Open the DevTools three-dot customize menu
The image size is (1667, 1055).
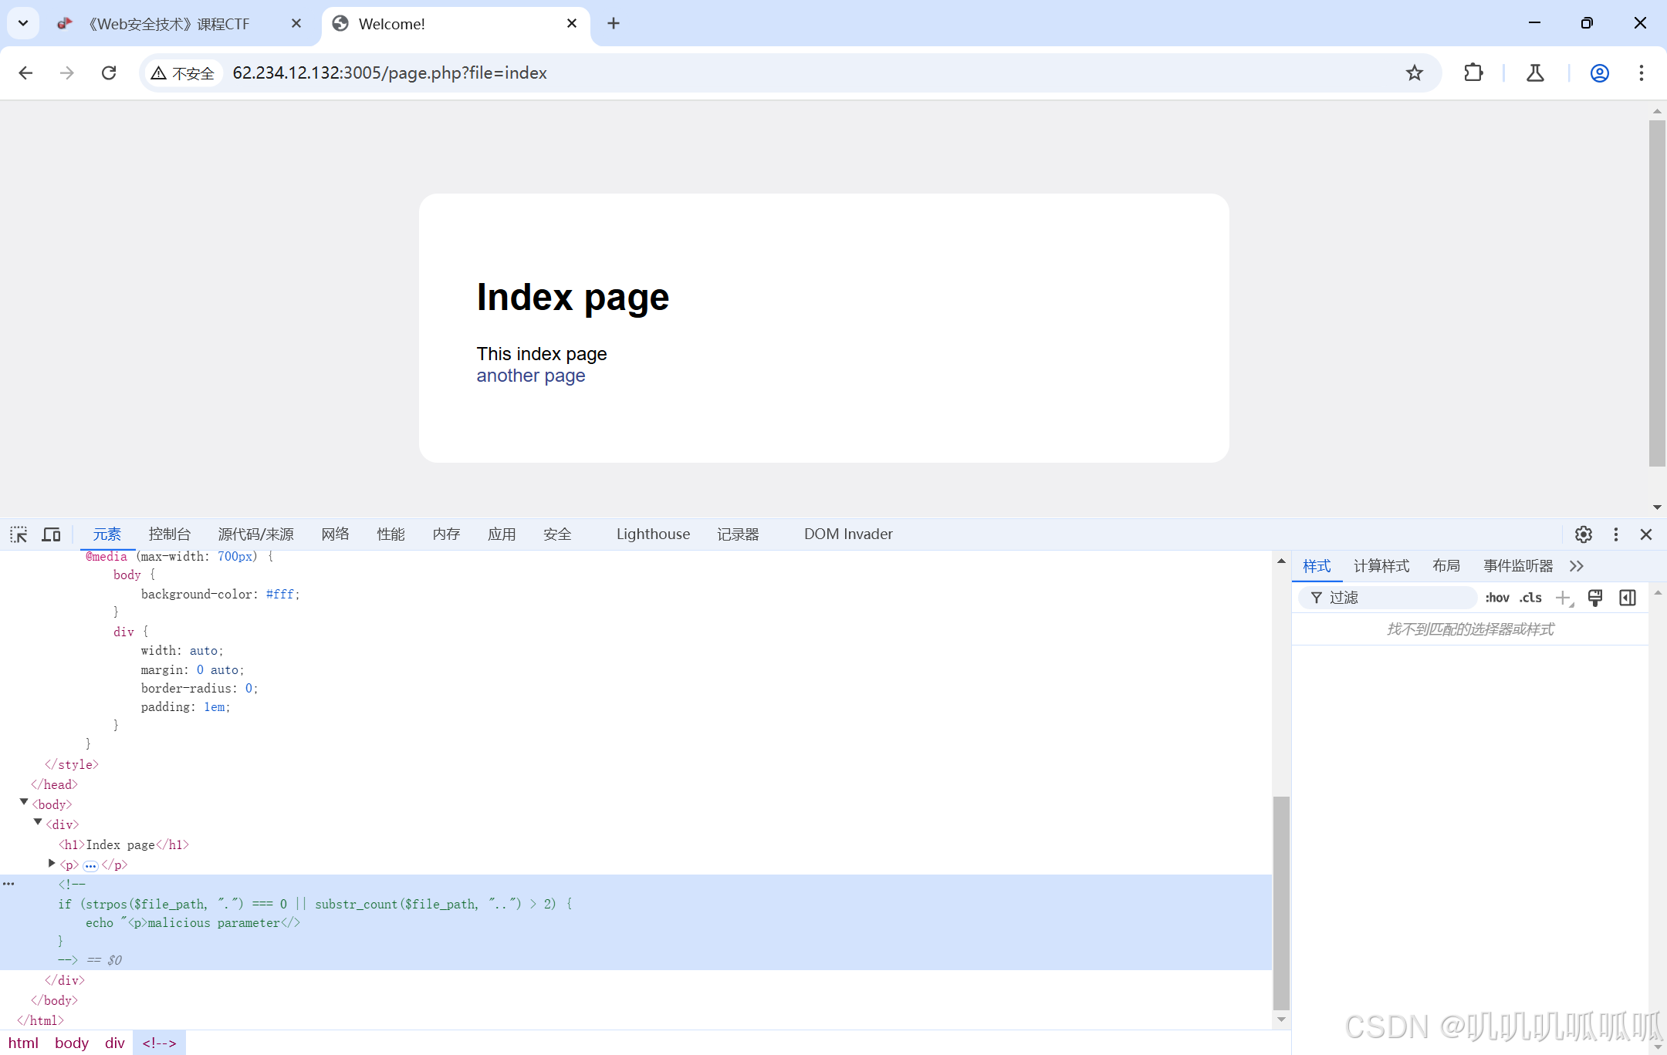click(x=1616, y=534)
